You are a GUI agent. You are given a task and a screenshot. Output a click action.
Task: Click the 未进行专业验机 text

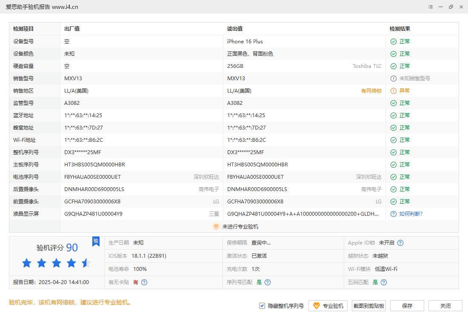coord(240,227)
